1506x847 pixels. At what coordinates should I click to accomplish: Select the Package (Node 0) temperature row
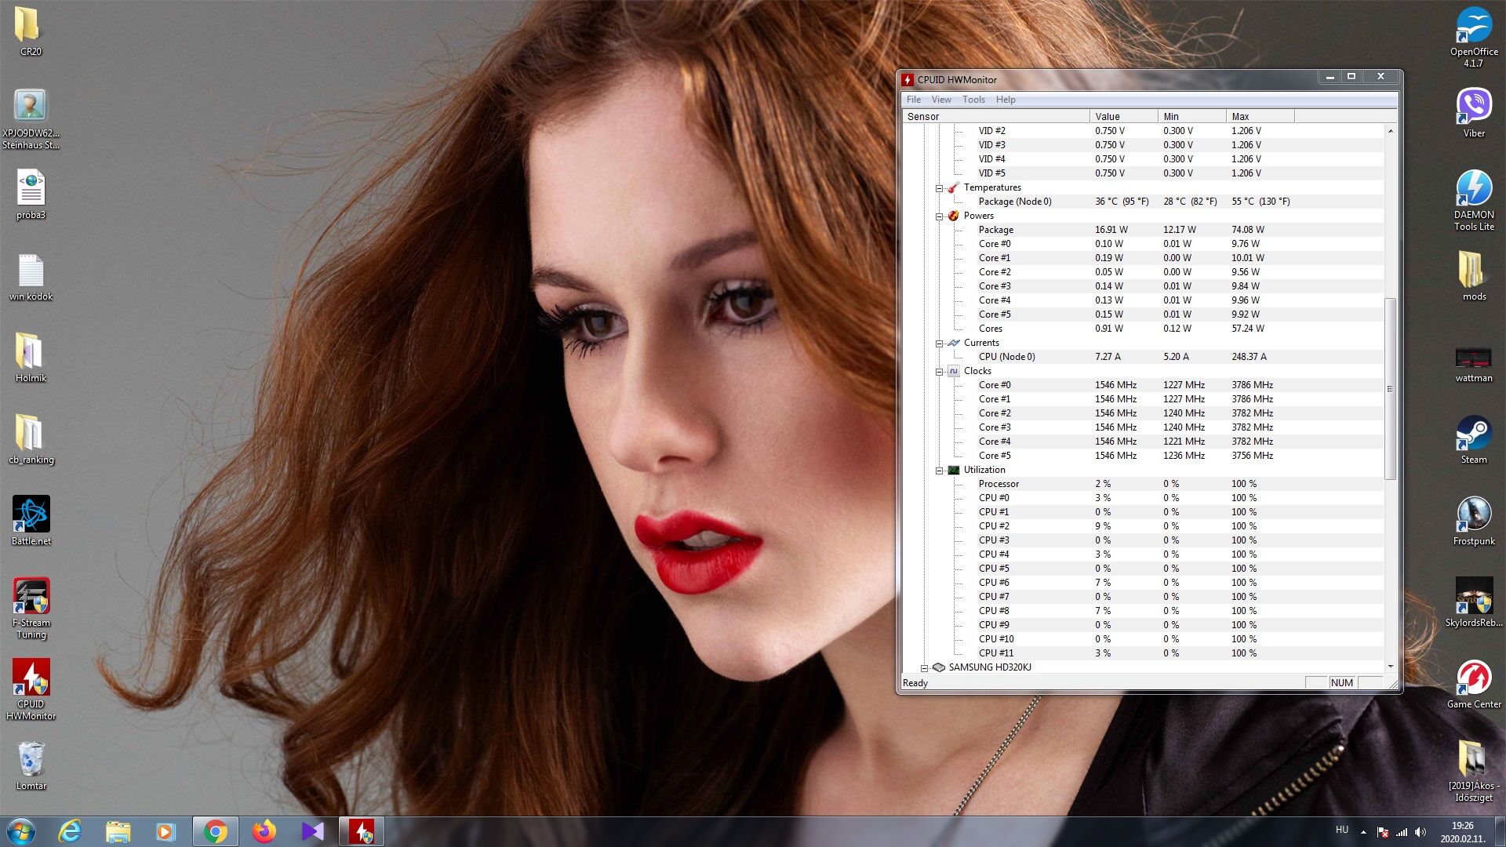(1143, 202)
